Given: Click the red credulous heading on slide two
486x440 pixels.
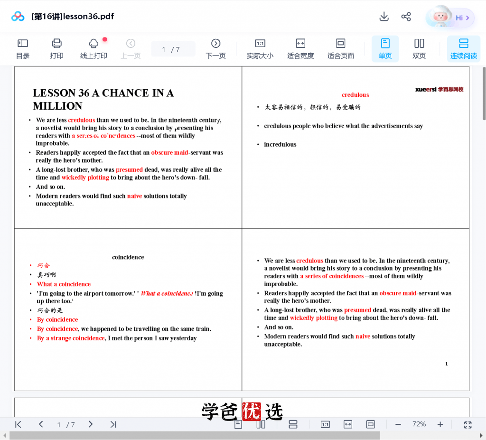Looking at the screenshot, I should 355,95.
